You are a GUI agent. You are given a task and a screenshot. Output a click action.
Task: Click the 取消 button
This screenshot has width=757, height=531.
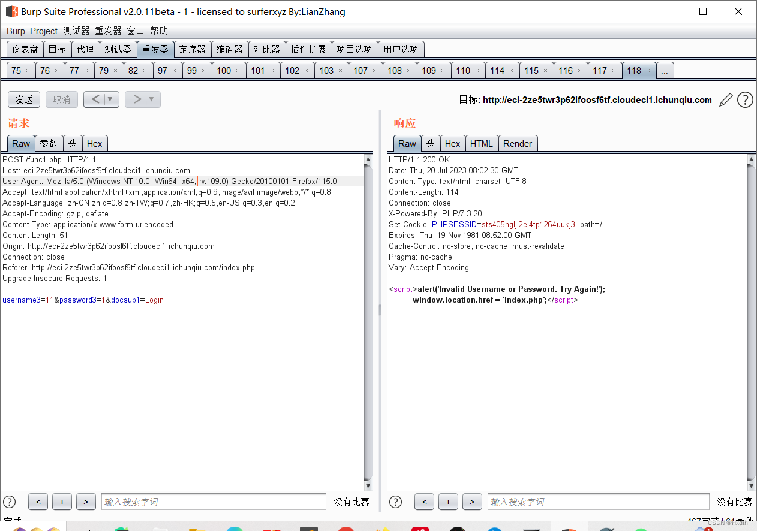point(62,99)
